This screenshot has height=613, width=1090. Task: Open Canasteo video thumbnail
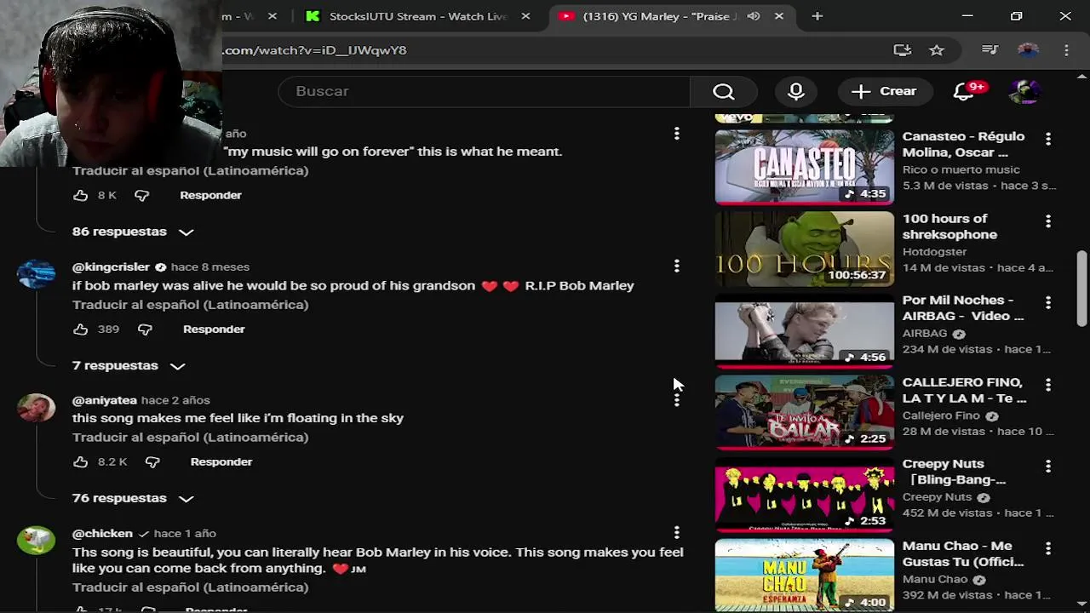(x=805, y=166)
